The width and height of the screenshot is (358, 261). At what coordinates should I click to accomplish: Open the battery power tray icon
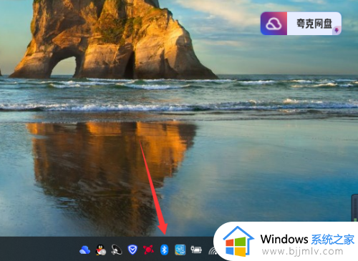(196, 250)
